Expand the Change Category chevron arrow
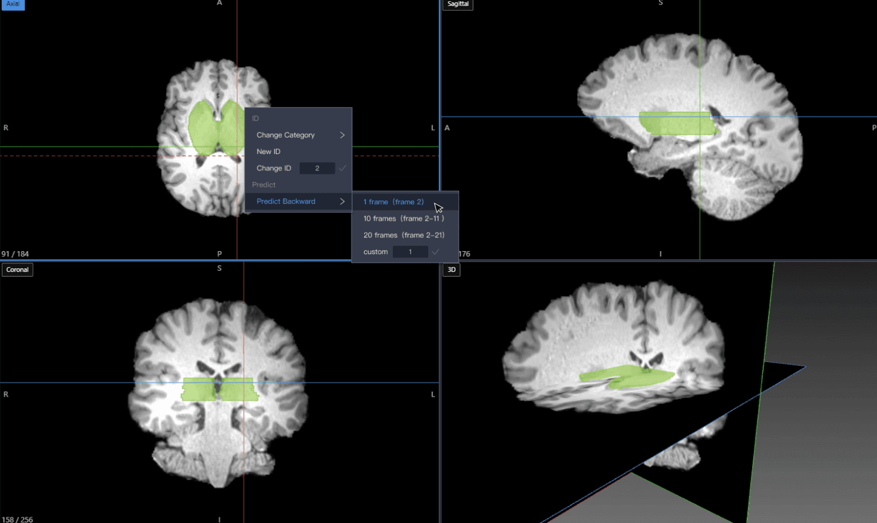Image resolution: width=877 pixels, height=523 pixels. coord(342,135)
